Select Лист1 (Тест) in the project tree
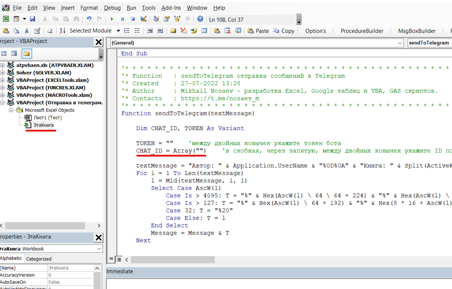This screenshot has width=452, height=289. [47, 117]
